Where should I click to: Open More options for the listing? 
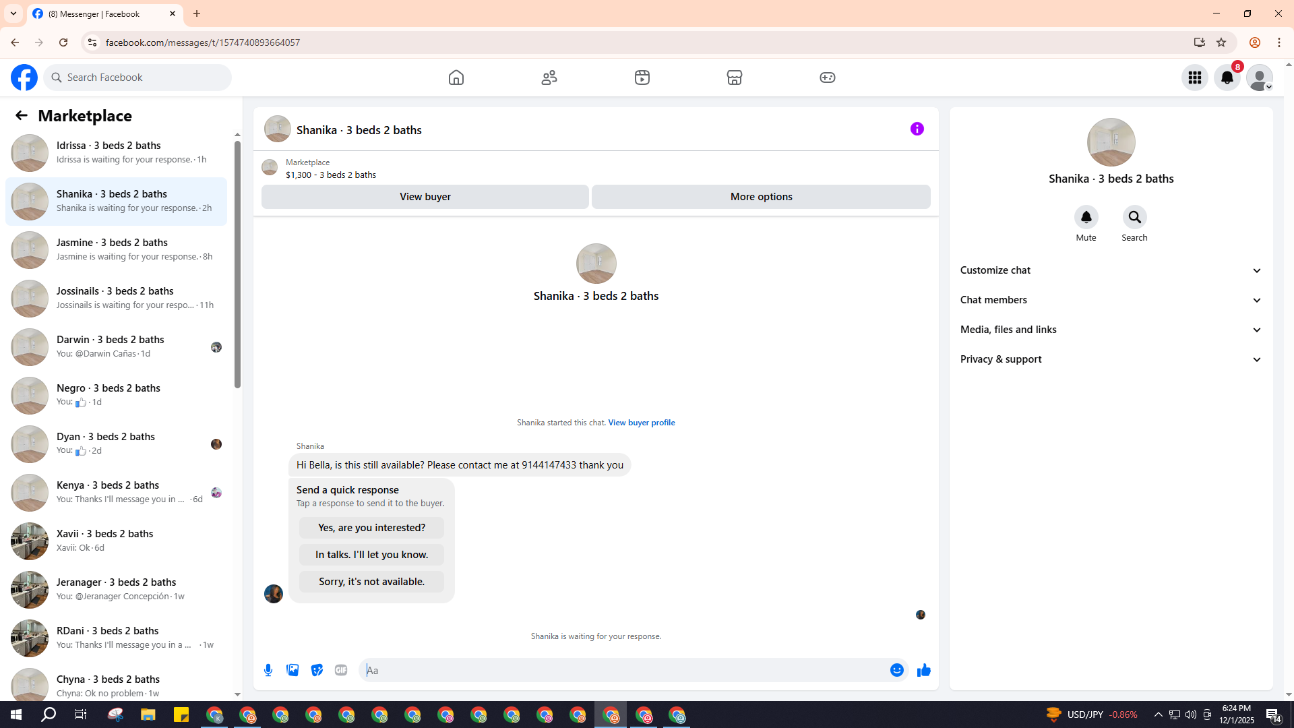point(762,197)
